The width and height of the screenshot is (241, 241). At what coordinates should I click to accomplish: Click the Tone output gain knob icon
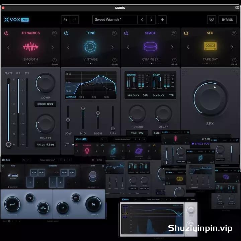114,60
